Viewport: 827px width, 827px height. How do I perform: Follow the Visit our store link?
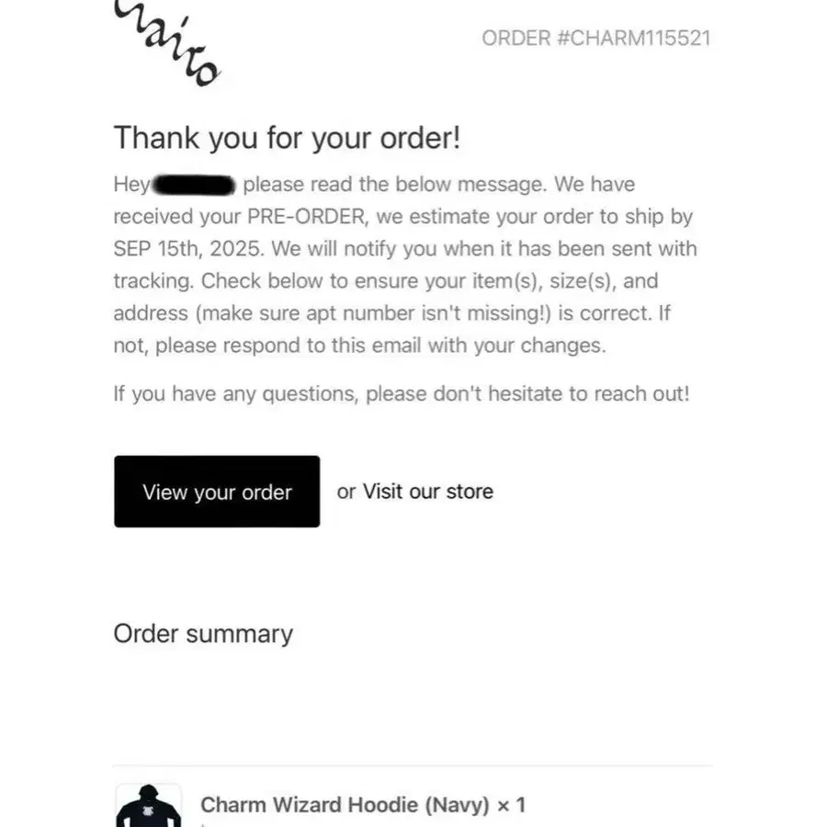point(427,492)
